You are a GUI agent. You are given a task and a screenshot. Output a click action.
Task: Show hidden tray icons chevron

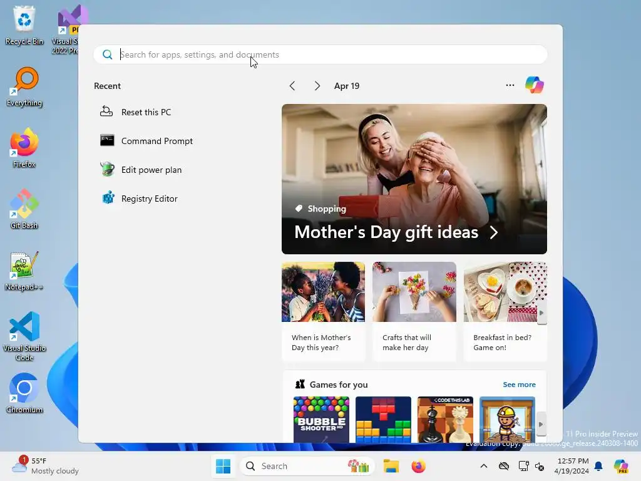[484, 466]
